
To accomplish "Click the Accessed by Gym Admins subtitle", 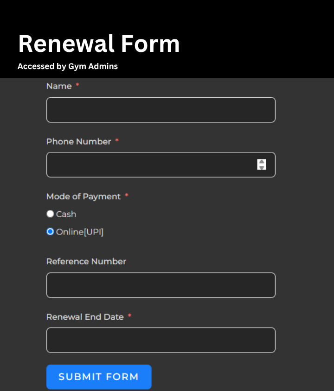I will click(68, 66).
